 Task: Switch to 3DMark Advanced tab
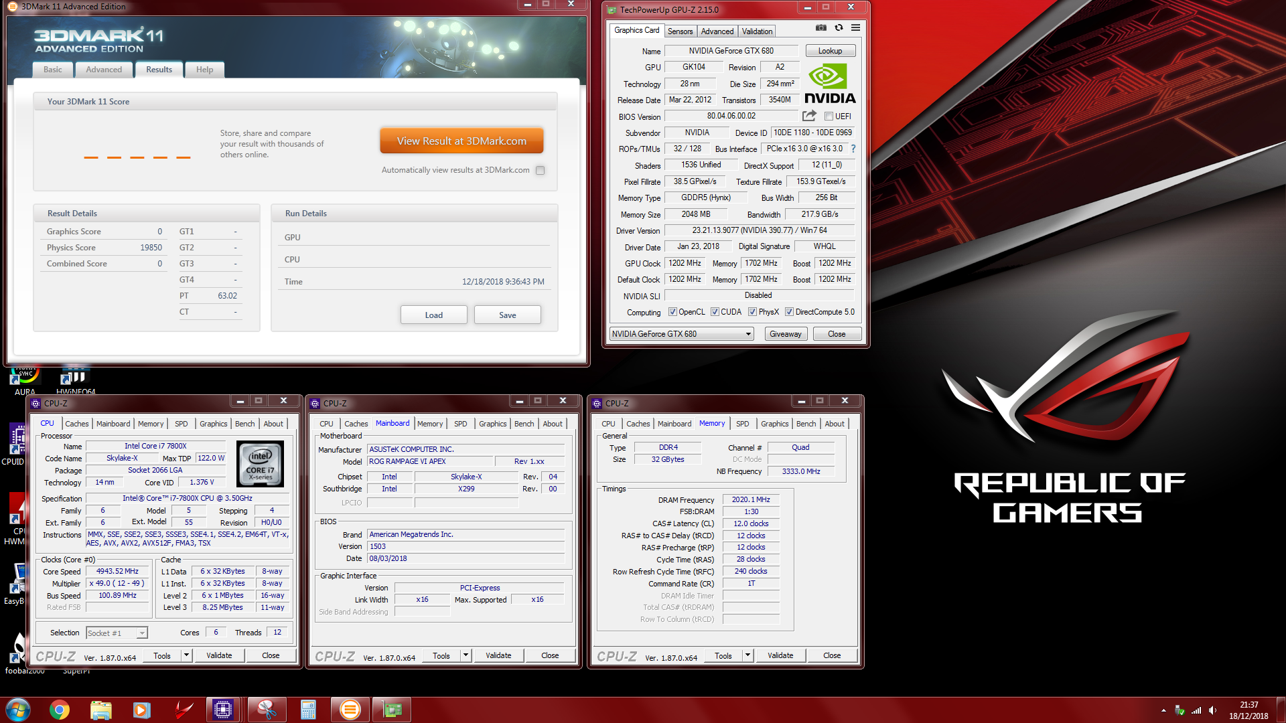104,70
